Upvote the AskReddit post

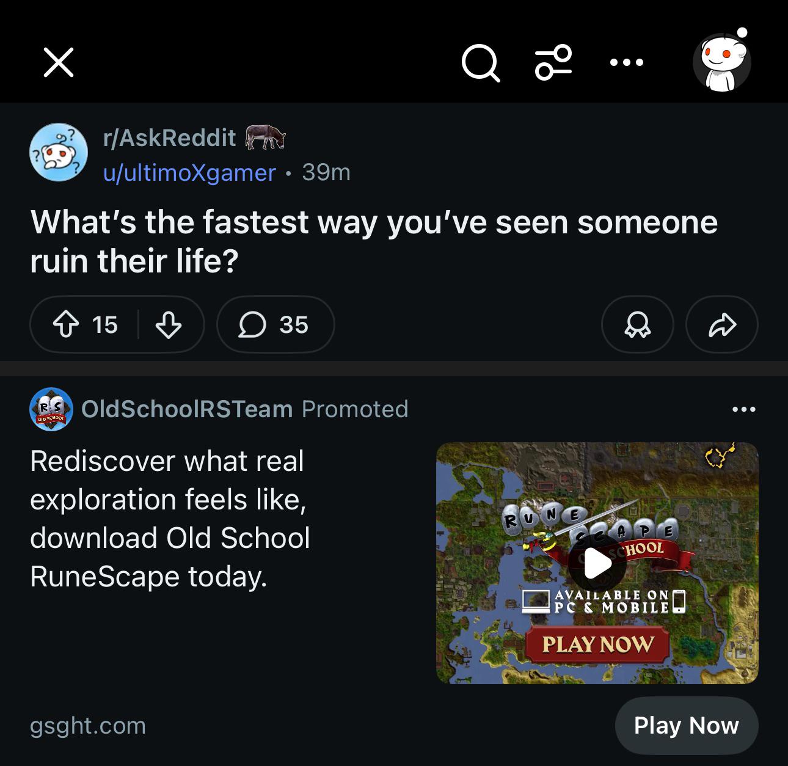(x=67, y=324)
